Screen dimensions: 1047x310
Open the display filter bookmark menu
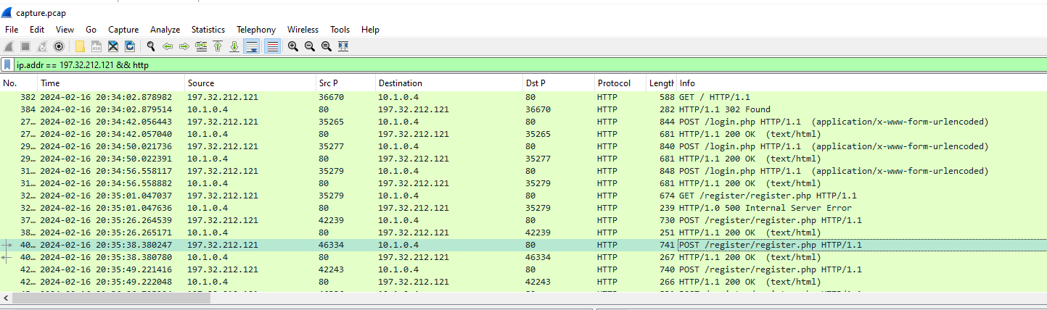coord(7,65)
